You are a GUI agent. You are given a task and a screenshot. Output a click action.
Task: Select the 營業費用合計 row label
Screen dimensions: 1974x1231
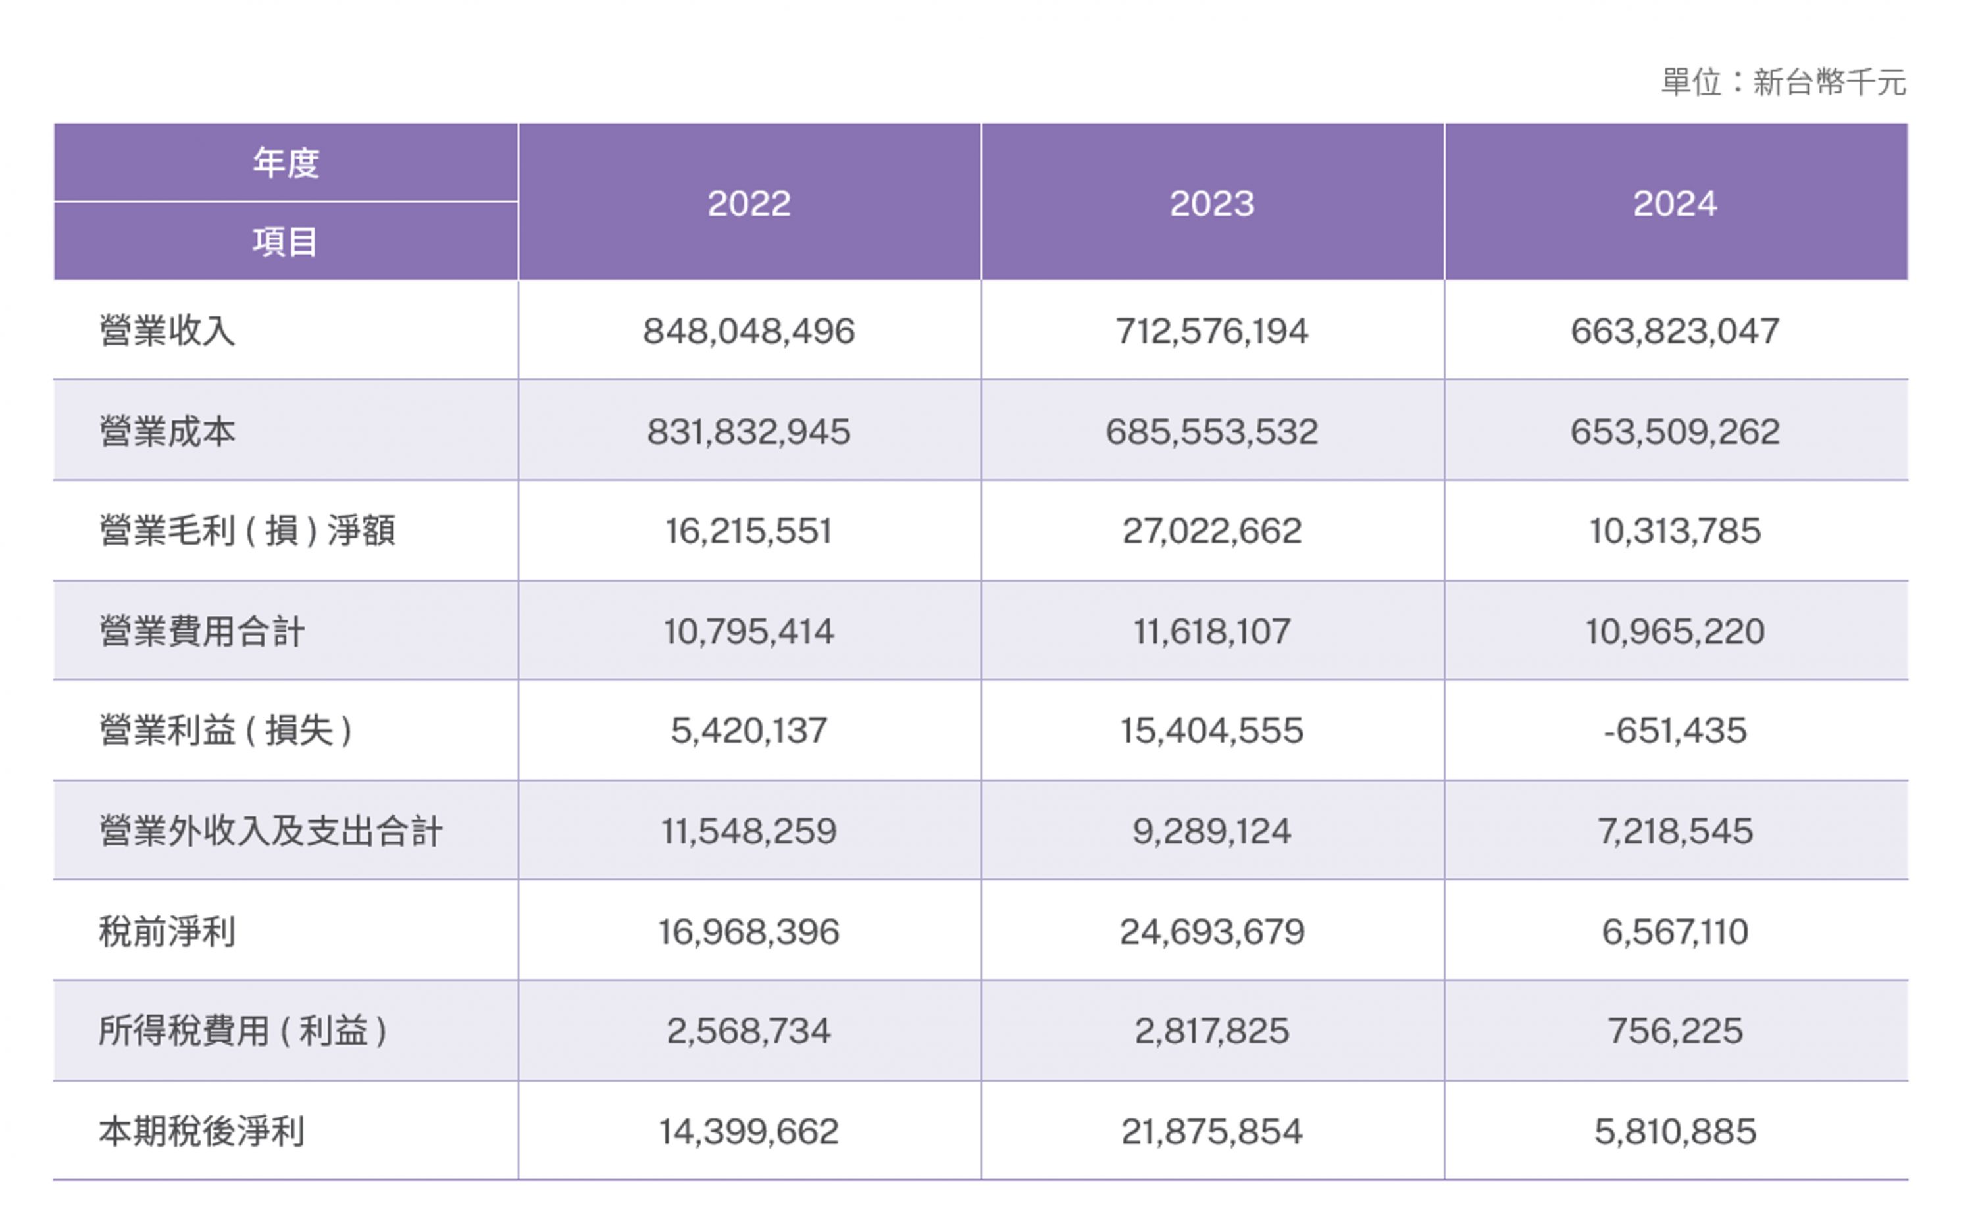pyautogui.click(x=202, y=632)
